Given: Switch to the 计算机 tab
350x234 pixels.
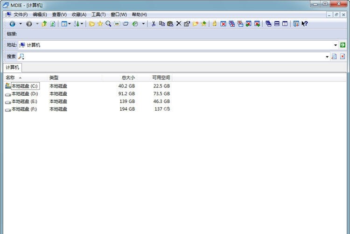Looking at the screenshot, I should click(13, 67).
